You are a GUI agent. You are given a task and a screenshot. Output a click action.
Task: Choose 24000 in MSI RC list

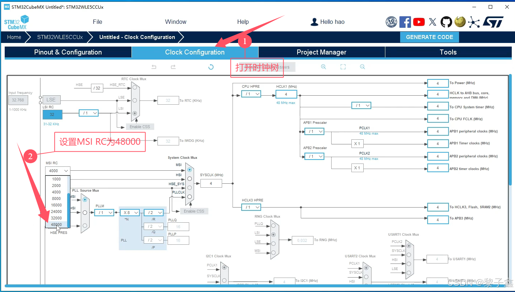[x=56, y=212]
